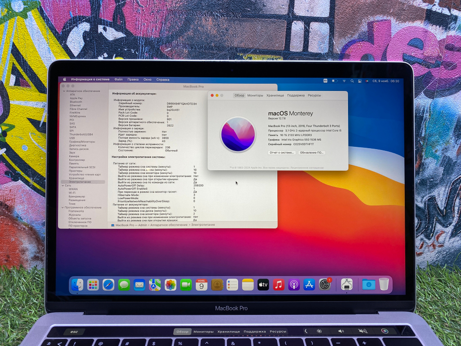Switch to the Мониторы tab
This screenshot has height=346, width=461.
coord(255,95)
